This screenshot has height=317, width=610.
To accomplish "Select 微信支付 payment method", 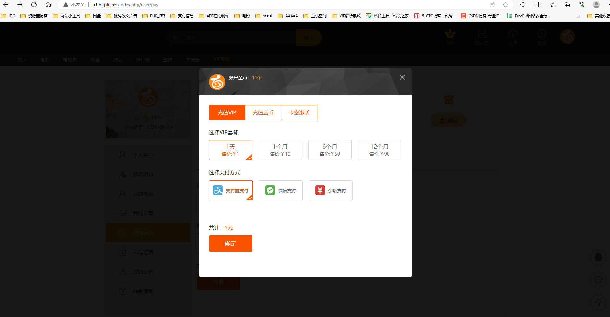I will click(x=281, y=190).
